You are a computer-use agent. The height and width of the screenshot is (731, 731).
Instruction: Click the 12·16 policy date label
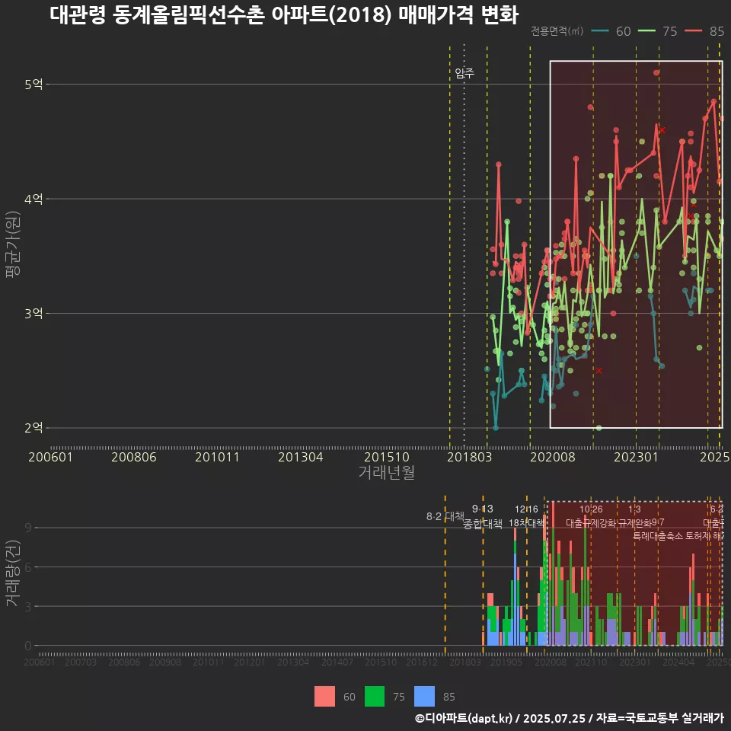pyautogui.click(x=526, y=509)
